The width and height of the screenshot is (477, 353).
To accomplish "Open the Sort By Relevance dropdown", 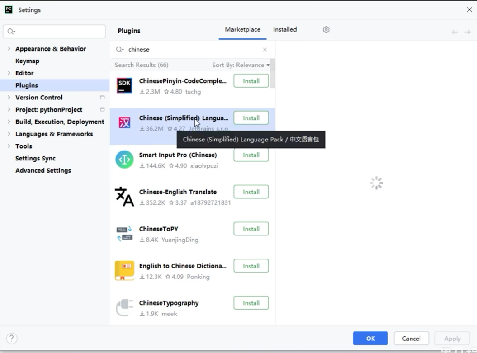I will click(x=241, y=65).
